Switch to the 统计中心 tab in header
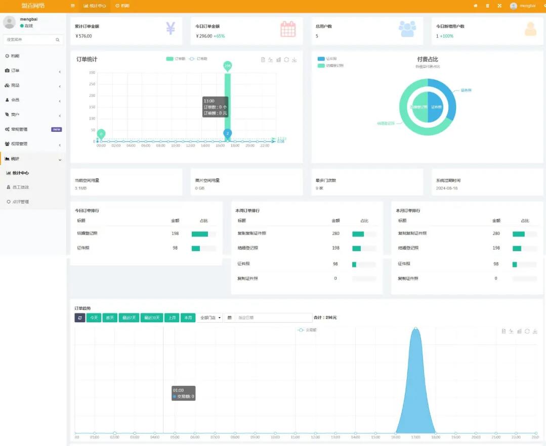 pyautogui.click(x=95, y=6)
